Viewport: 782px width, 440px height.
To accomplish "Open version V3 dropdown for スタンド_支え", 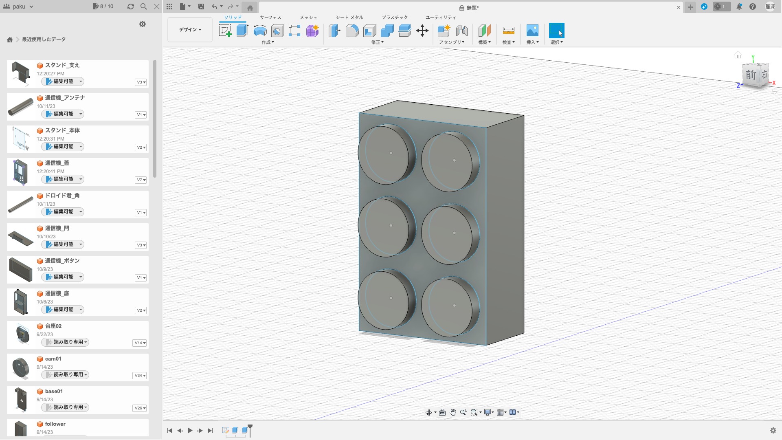I will point(141,82).
